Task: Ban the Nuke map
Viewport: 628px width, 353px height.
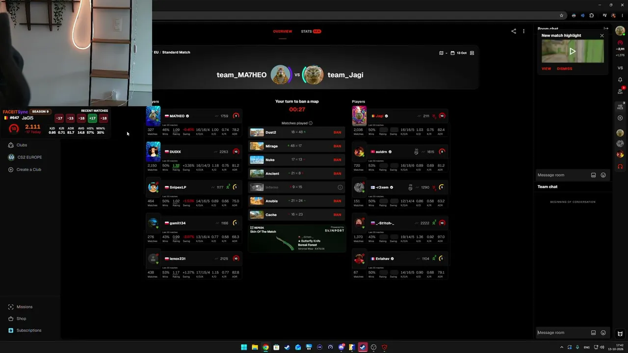Action: [x=337, y=160]
